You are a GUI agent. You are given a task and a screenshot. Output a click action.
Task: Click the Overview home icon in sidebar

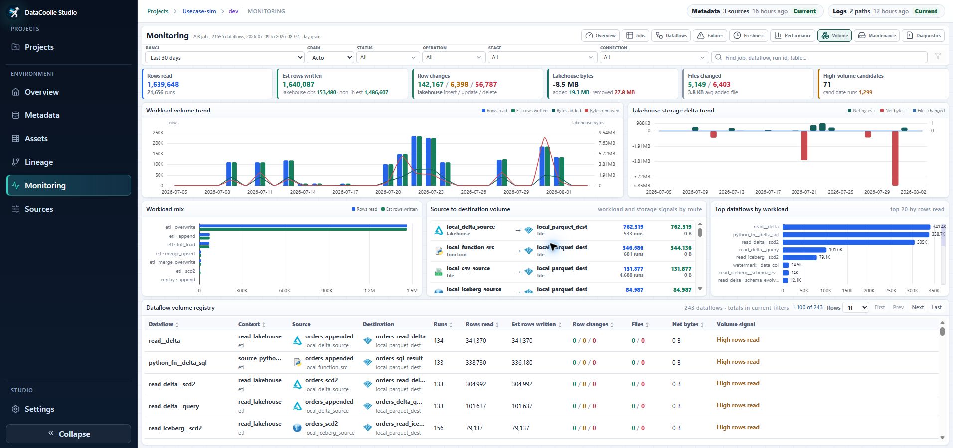click(x=15, y=92)
